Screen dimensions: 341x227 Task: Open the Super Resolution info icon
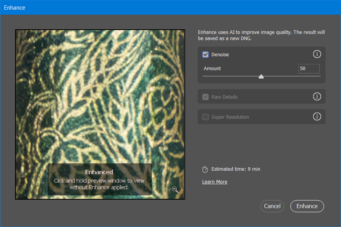[317, 117]
